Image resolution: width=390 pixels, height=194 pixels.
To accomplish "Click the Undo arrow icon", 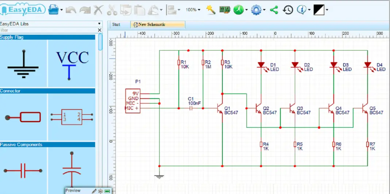I will click(x=71, y=10).
